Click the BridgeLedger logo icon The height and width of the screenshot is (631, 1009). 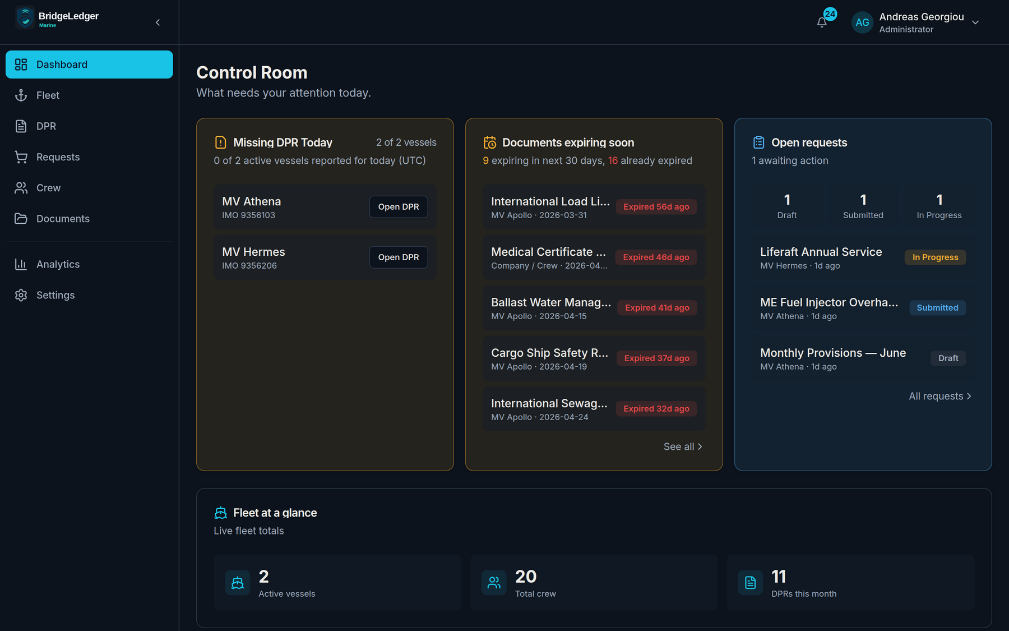[25, 18]
